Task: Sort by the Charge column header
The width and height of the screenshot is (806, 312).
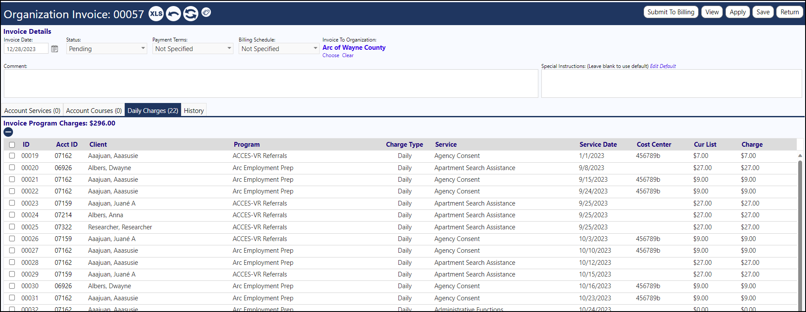Action: [752, 145]
